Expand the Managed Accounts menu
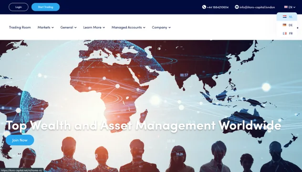302x172 pixels. [x=128, y=27]
